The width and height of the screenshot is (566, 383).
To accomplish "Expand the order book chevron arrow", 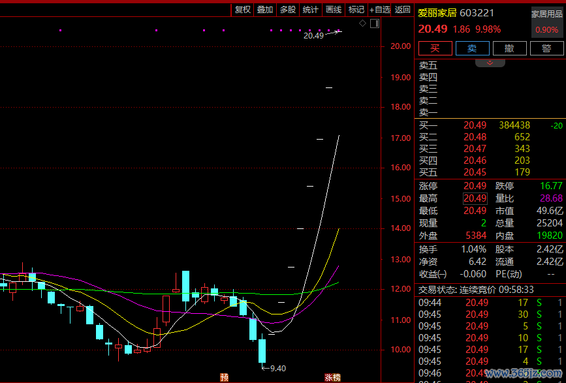I will pos(490,63).
